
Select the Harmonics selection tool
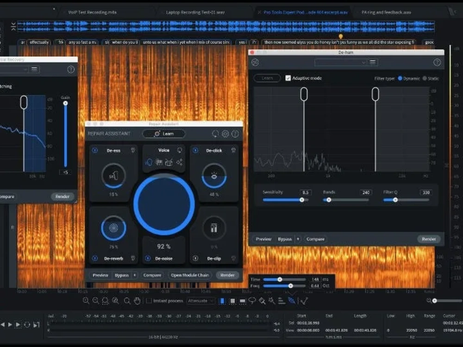(x=282, y=301)
